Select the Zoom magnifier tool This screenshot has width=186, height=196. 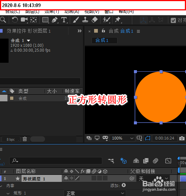(x=3, y=20)
